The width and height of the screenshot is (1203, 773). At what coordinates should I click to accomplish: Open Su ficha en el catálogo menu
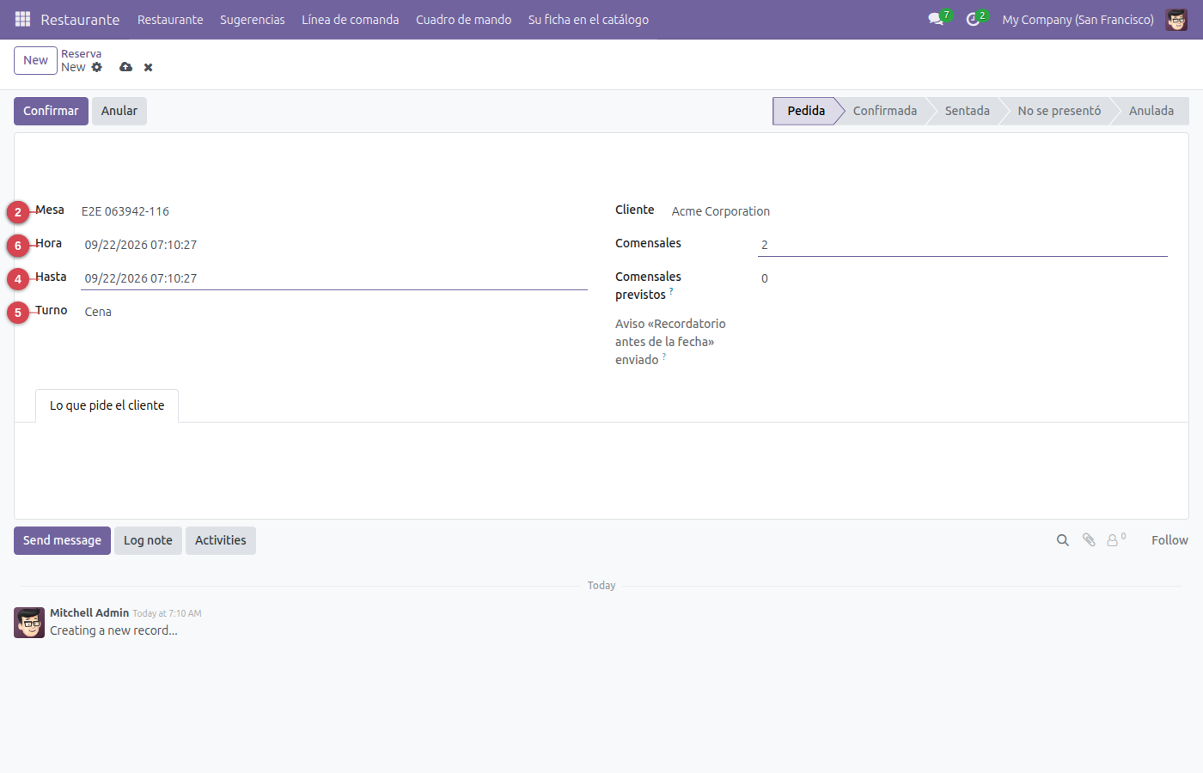[x=589, y=19]
